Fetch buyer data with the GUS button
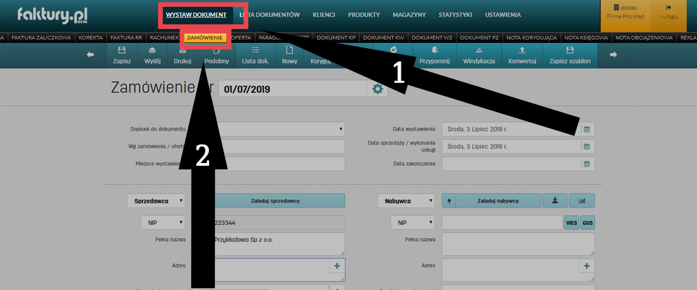The image size is (697, 290). [x=587, y=223]
